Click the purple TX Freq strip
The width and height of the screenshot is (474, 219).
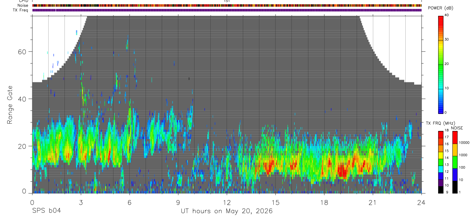[x=227, y=10]
